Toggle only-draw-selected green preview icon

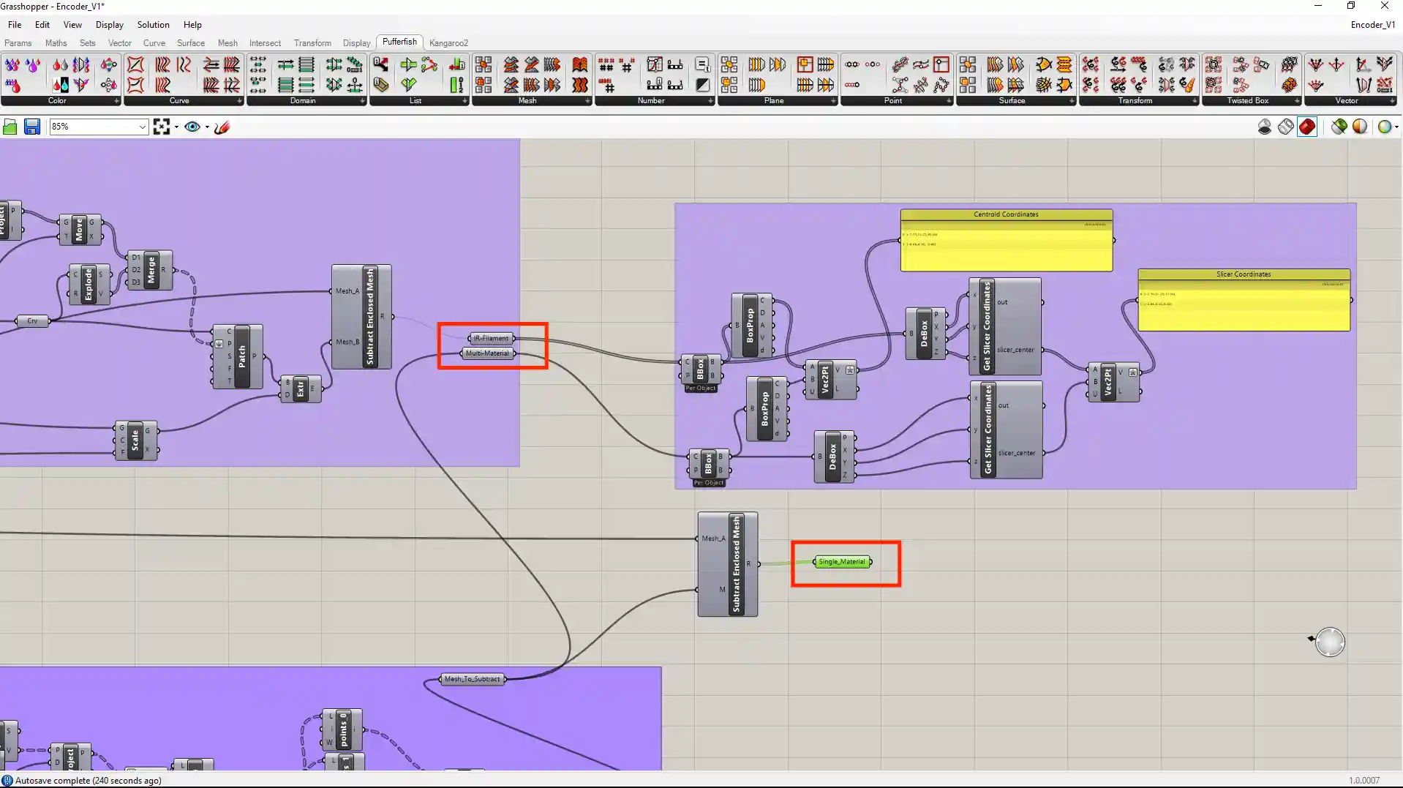tap(1339, 127)
